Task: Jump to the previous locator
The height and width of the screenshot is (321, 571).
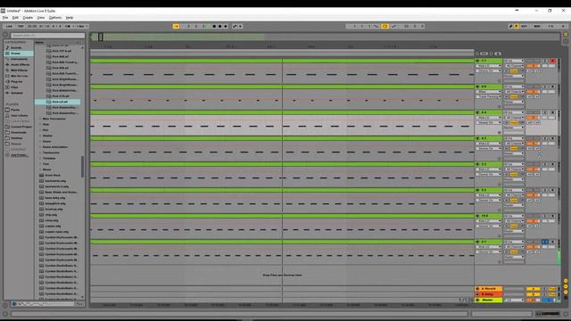Action: [477, 53]
